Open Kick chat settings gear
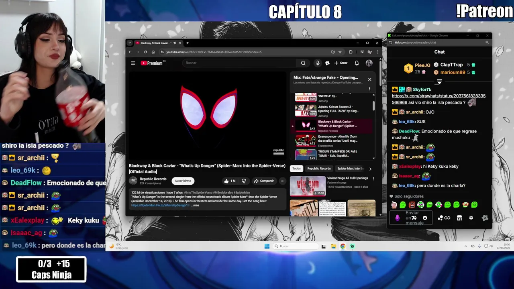Screen dimensions: 514x289 pos(471,218)
